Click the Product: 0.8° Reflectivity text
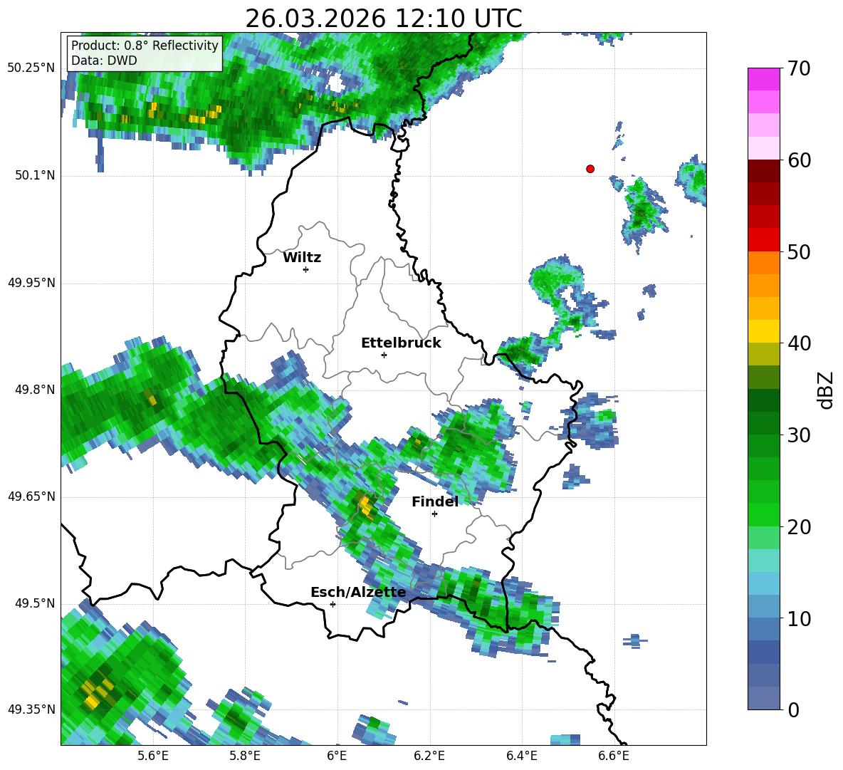 (x=145, y=45)
